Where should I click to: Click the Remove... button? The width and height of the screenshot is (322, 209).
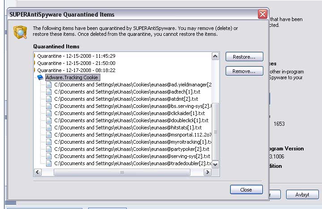coord(244,71)
